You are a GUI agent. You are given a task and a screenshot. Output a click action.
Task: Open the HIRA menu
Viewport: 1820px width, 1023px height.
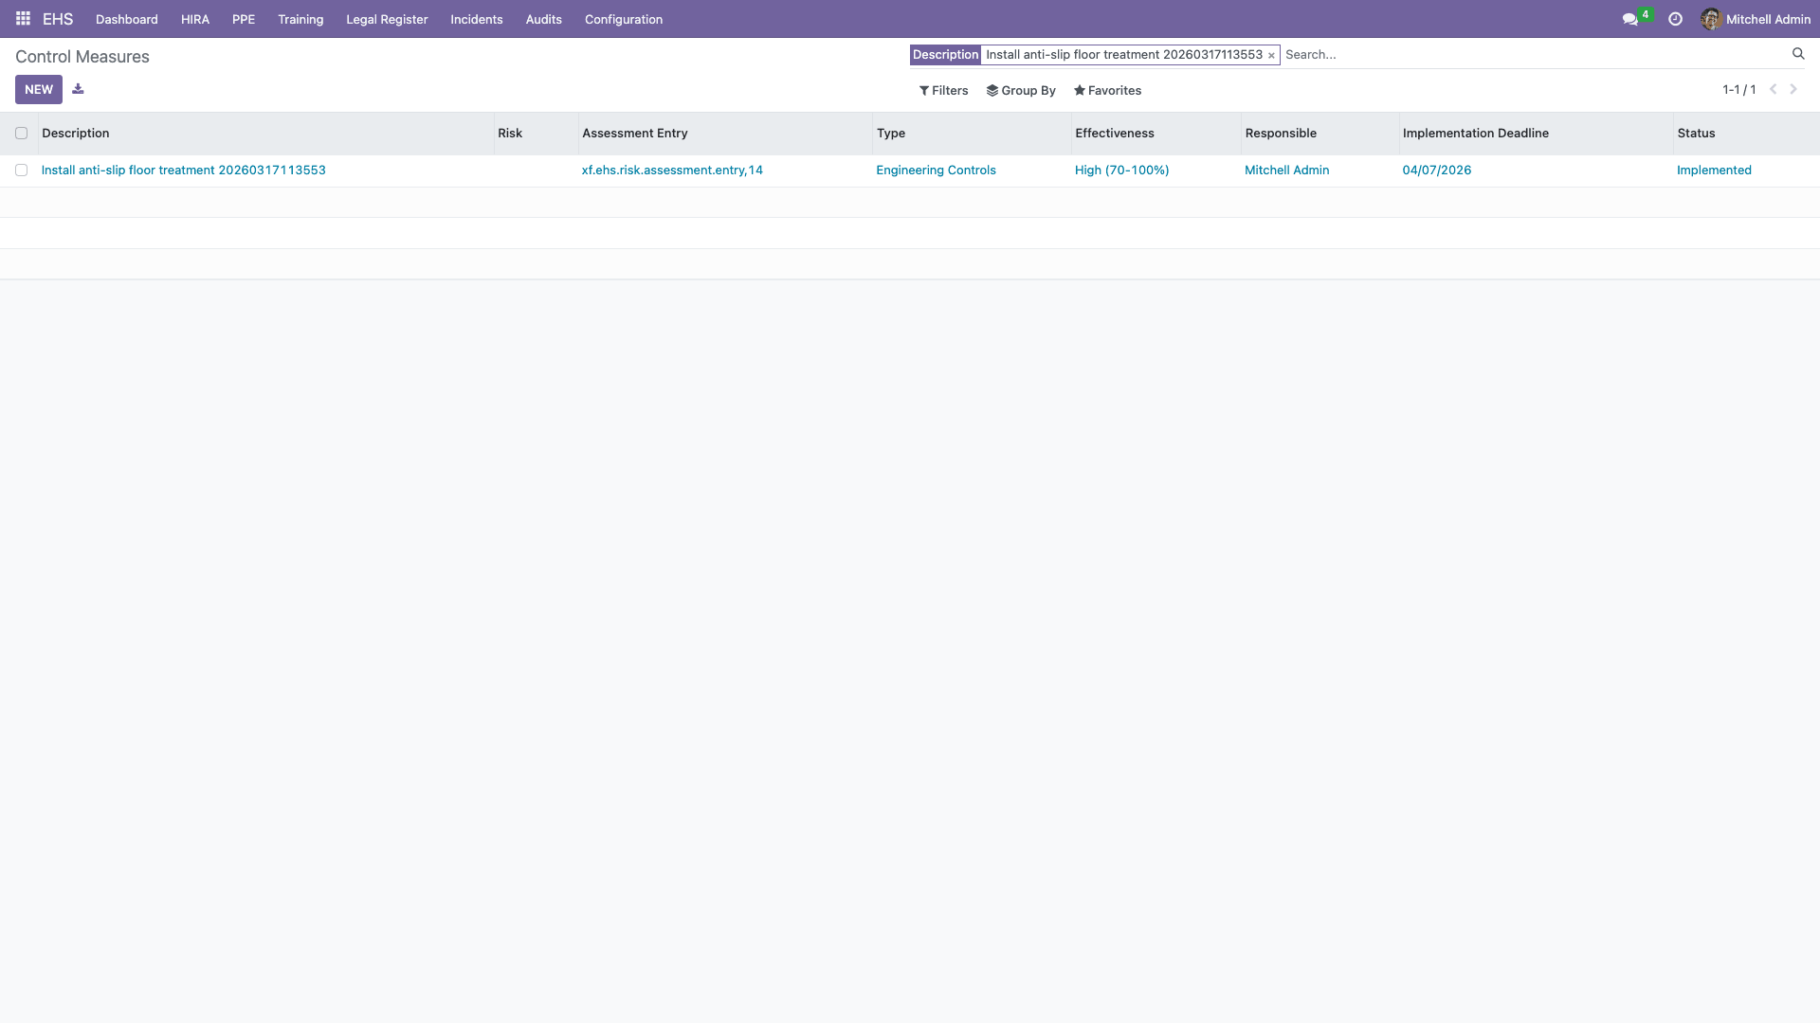tap(194, 19)
